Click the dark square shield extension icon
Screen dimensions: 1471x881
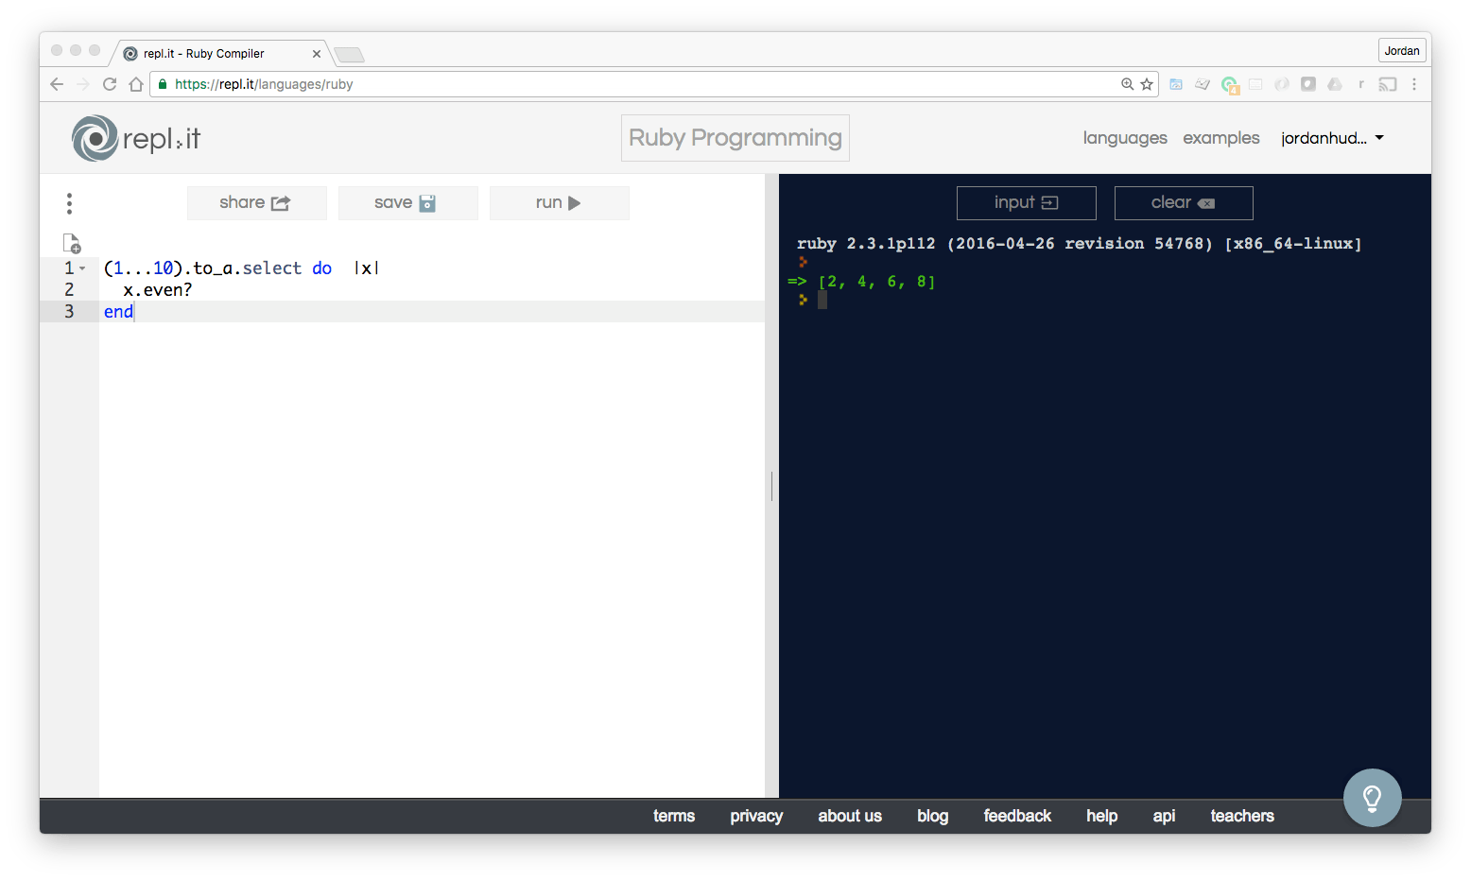coord(1308,84)
